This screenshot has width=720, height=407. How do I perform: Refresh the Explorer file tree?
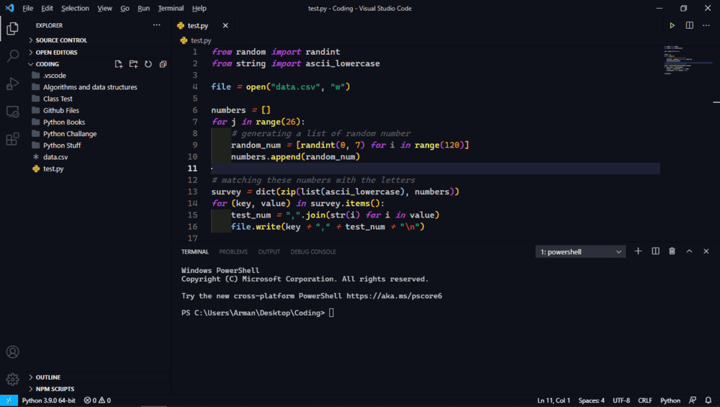pos(148,64)
